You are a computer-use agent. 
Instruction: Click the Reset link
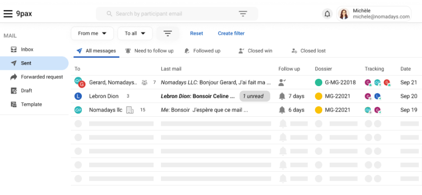point(196,33)
